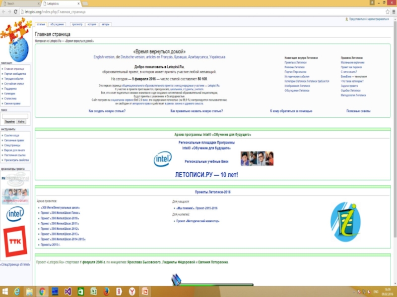397x297 pixels.
Task: Open 'Спецстраницы' tools link
Action: tap(12, 145)
